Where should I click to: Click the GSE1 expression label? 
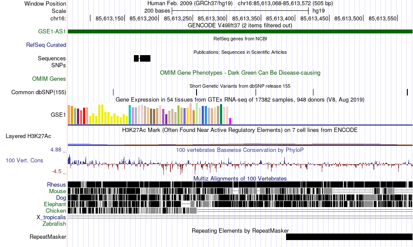tap(58, 115)
